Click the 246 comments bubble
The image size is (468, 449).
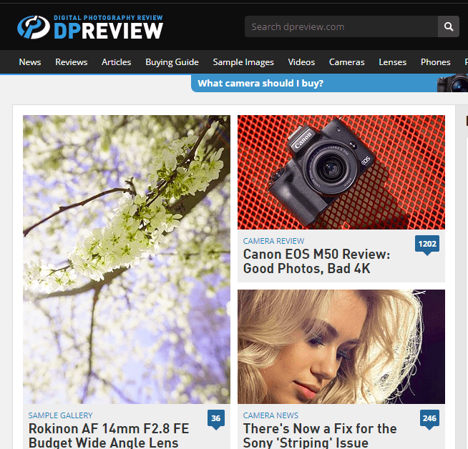click(429, 419)
